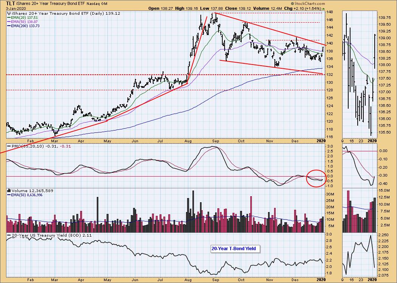
Task: Click the Nasdaq GM exchange label
Action: coord(97,4)
